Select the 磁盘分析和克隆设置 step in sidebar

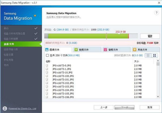[x=15, y=33]
